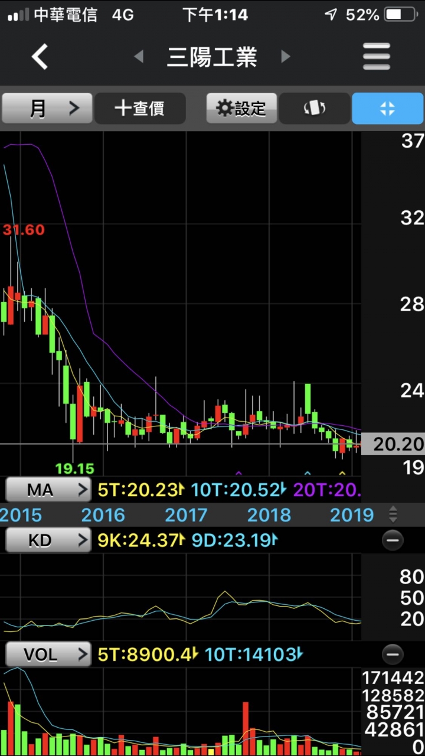
Task: Rotate the chart to landscape view
Action: click(314, 108)
